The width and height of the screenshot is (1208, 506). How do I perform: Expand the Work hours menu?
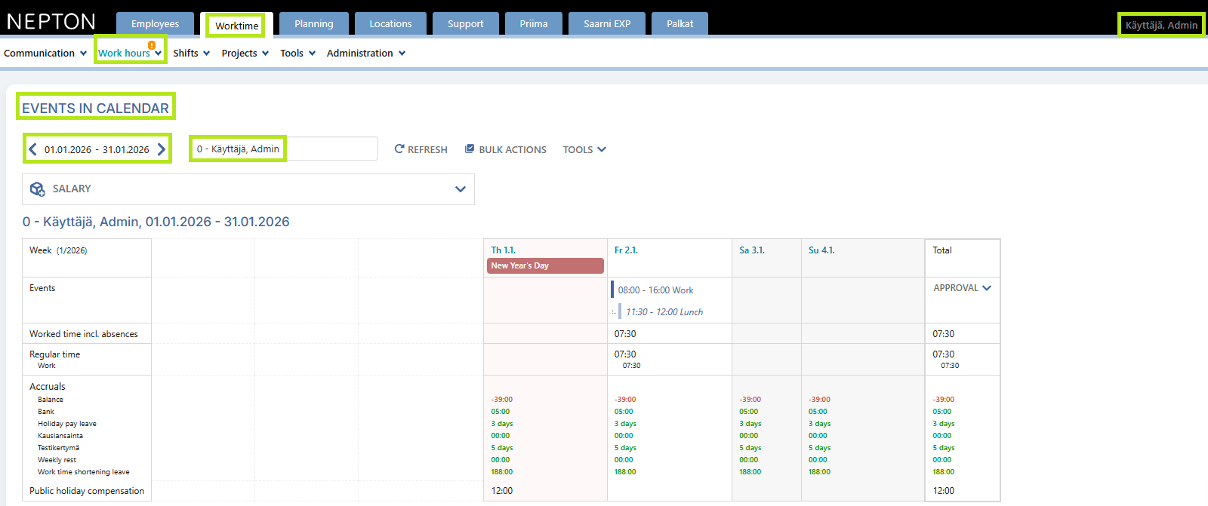130,54
